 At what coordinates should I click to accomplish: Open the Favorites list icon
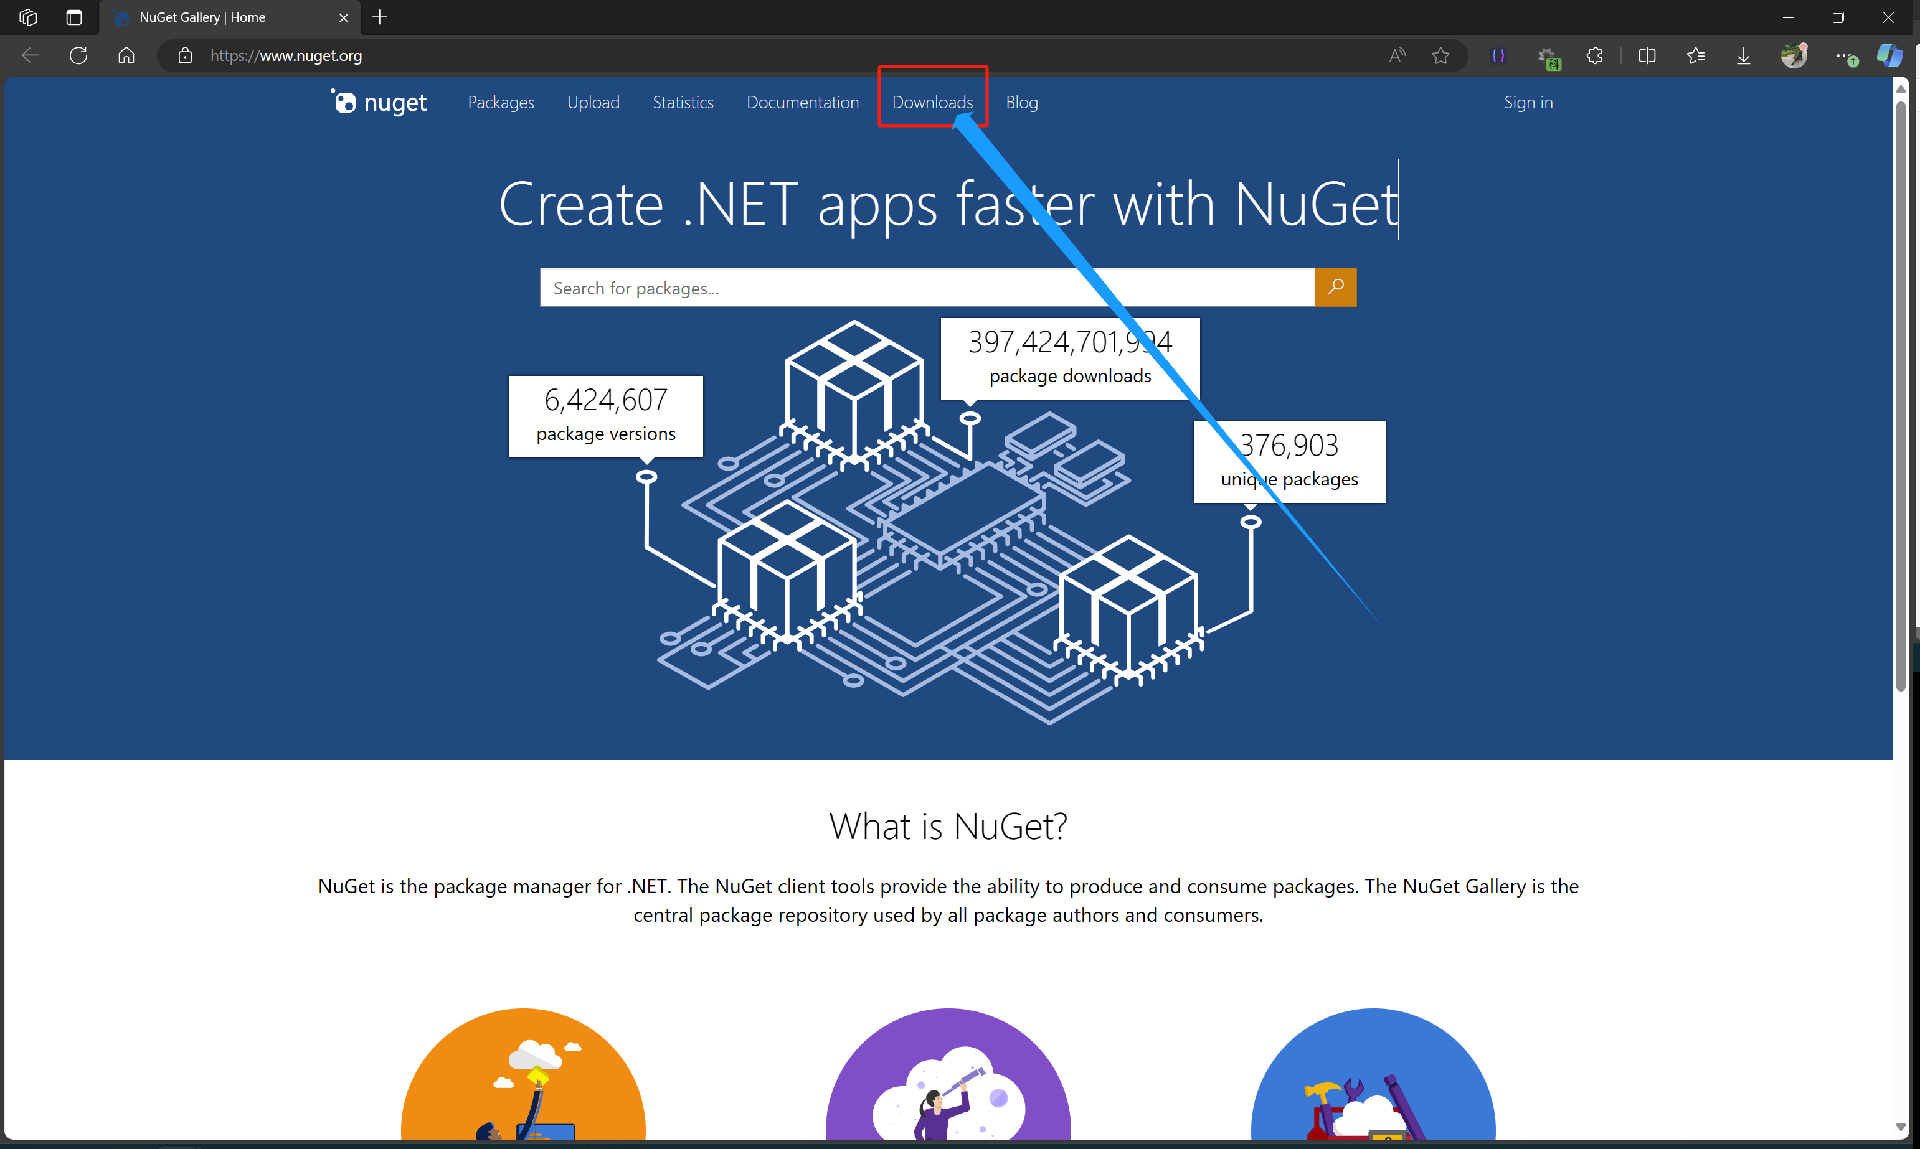click(1695, 56)
